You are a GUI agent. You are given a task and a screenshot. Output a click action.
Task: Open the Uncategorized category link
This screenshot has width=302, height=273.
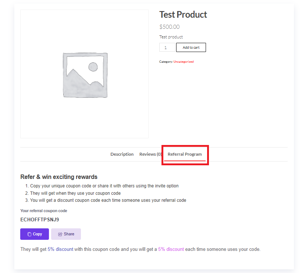click(x=183, y=62)
